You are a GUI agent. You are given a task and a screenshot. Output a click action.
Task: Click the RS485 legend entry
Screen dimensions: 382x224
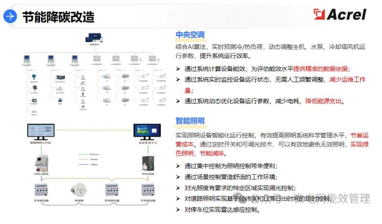[95, 159]
